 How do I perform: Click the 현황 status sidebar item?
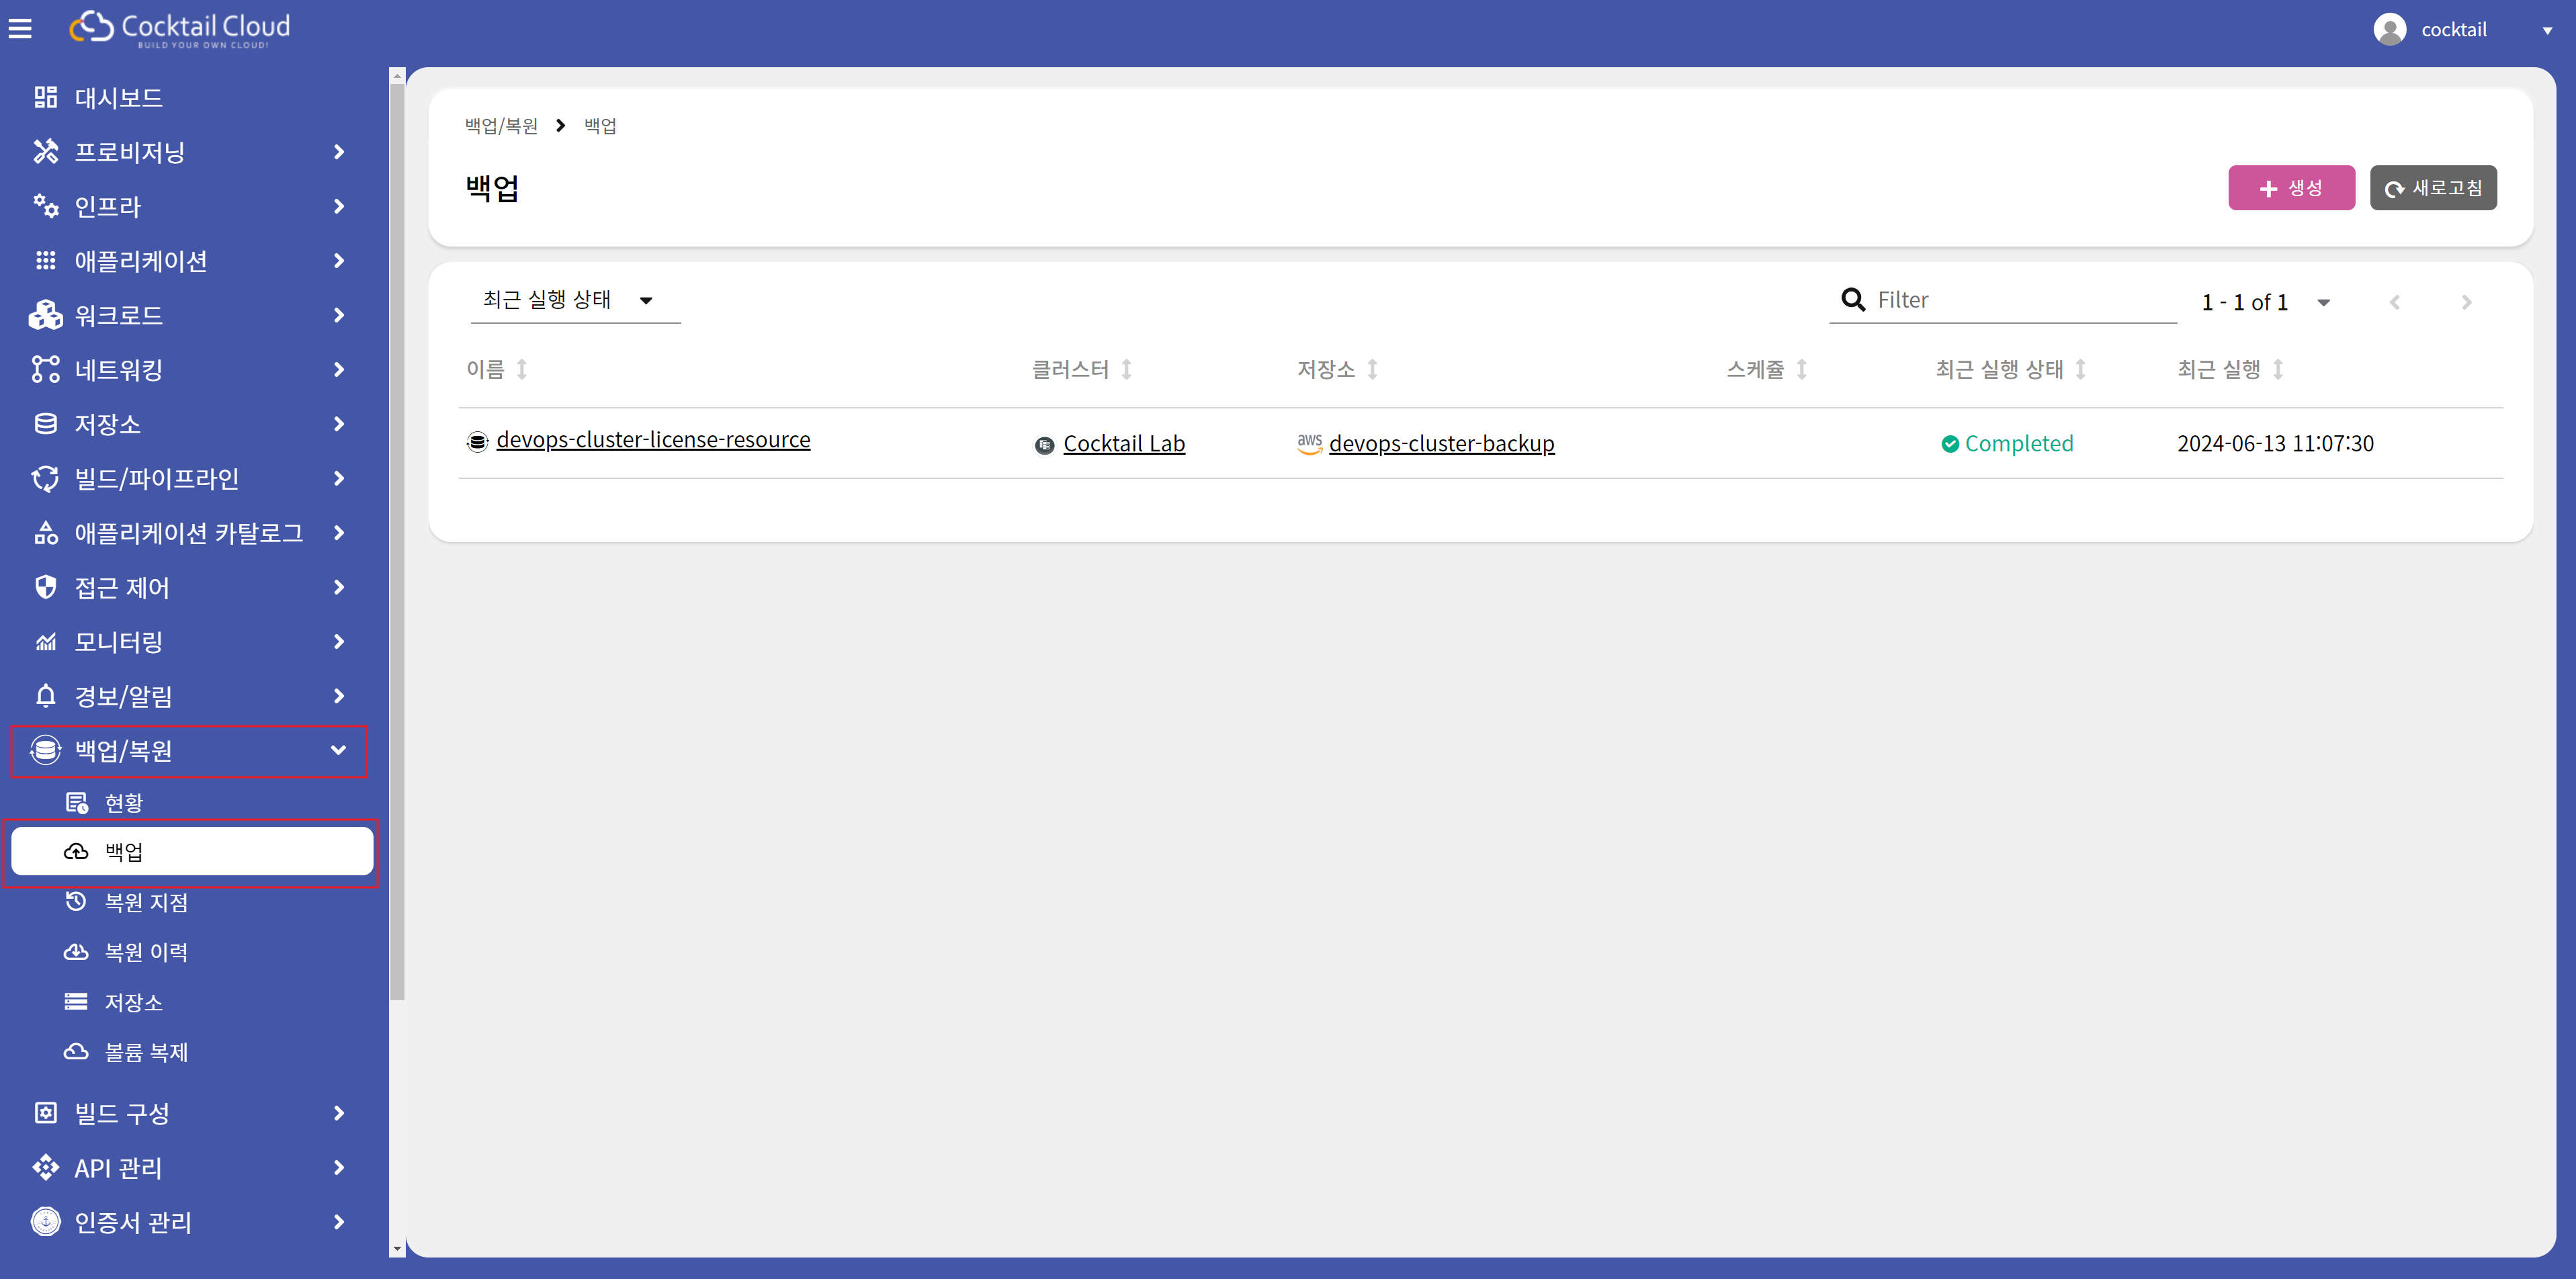coord(123,802)
